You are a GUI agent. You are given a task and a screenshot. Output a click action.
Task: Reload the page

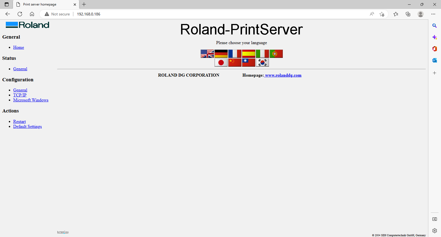(x=20, y=14)
